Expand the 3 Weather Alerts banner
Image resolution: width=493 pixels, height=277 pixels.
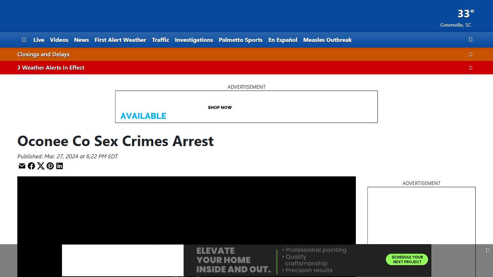[51, 67]
